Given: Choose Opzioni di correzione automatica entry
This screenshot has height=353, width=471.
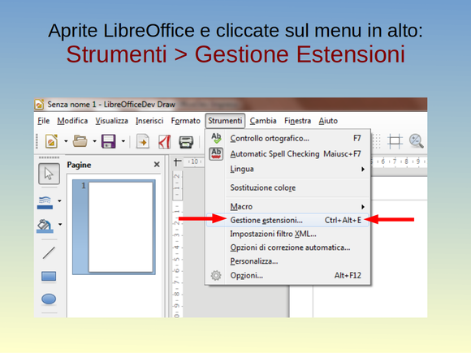Looking at the screenshot, I should (287, 248).
